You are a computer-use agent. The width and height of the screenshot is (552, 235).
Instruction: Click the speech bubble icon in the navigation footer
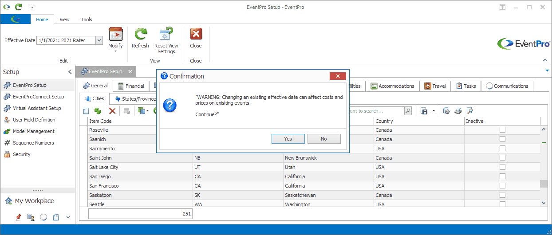point(43,217)
